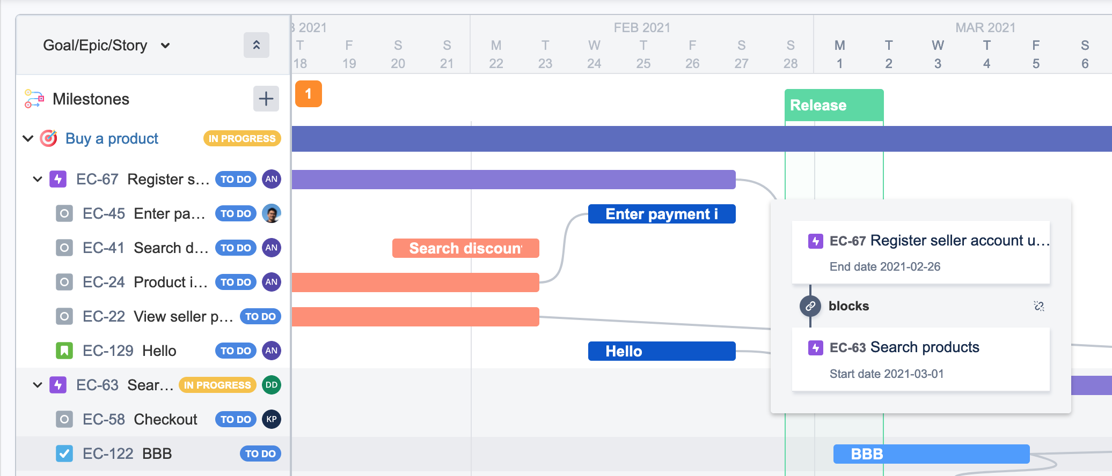Click the DD assignee avatar on EC-63
The height and width of the screenshot is (476, 1112).
272,385
